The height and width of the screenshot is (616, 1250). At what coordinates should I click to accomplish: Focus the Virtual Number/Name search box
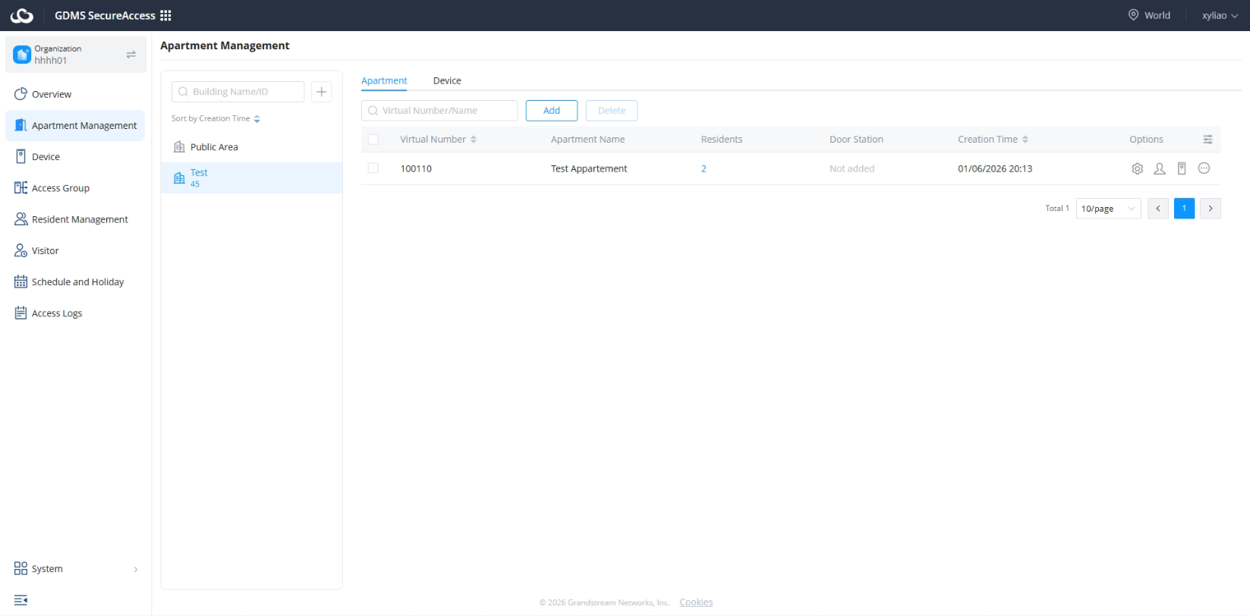(439, 111)
